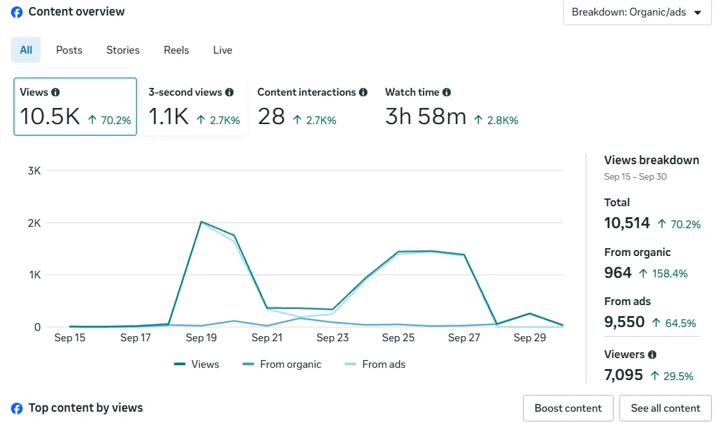Click the Sep 27 axis label
Viewport: 719px width, 435px height.
pyautogui.click(x=464, y=338)
